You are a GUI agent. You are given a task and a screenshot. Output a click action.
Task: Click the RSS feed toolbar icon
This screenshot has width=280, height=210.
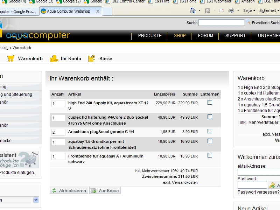[208, 10]
